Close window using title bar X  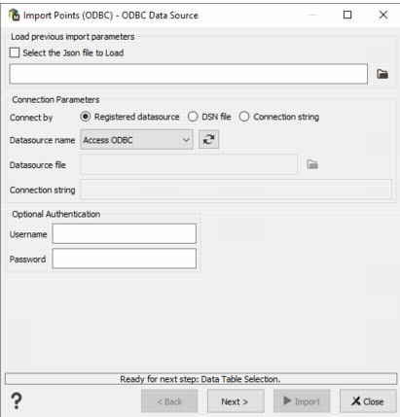point(383,15)
